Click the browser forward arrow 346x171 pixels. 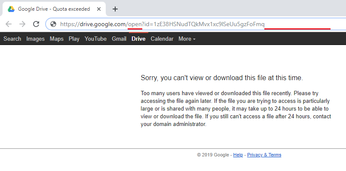point(22,24)
